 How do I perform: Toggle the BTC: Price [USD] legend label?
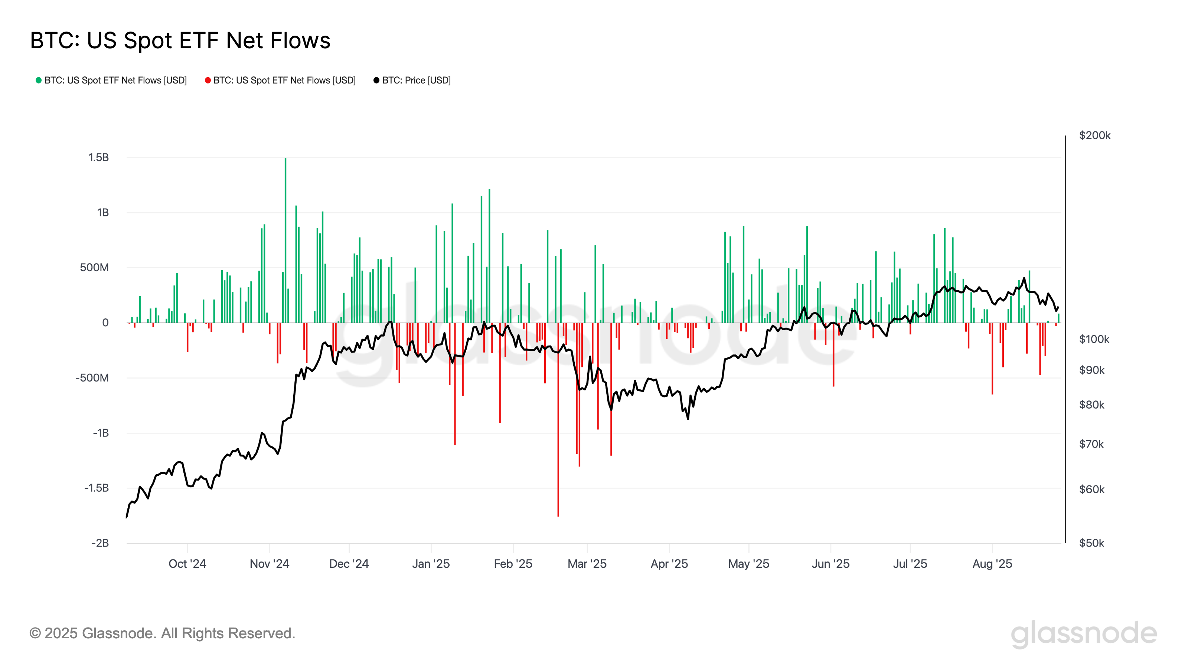[x=416, y=80]
